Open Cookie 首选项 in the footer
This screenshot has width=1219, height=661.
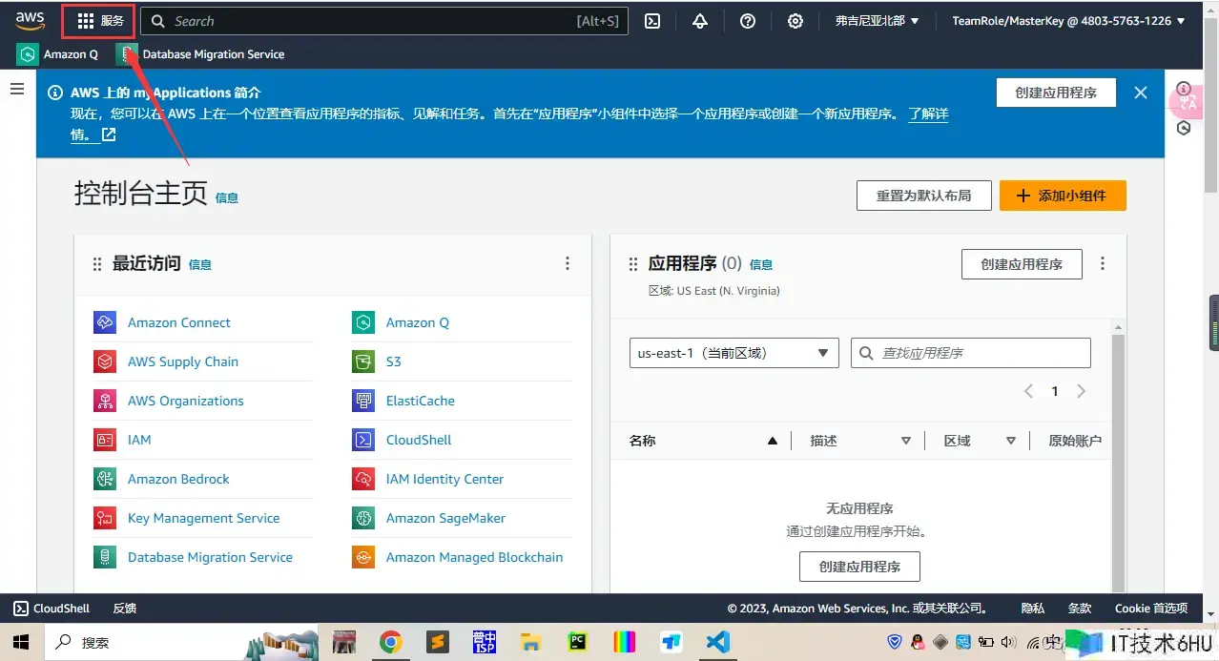click(1151, 608)
